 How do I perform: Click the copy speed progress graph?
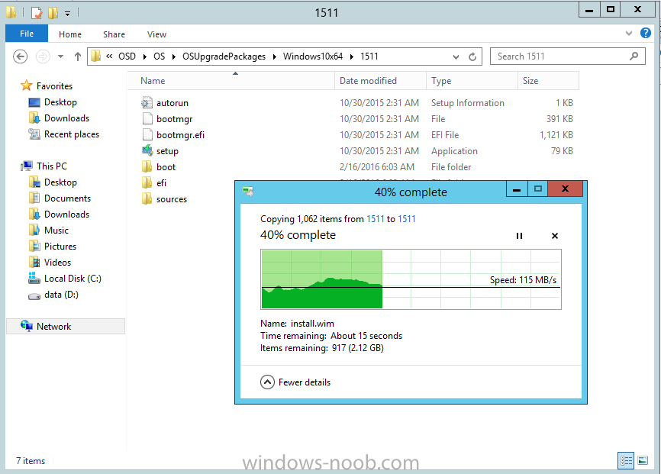[x=411, y=279]
